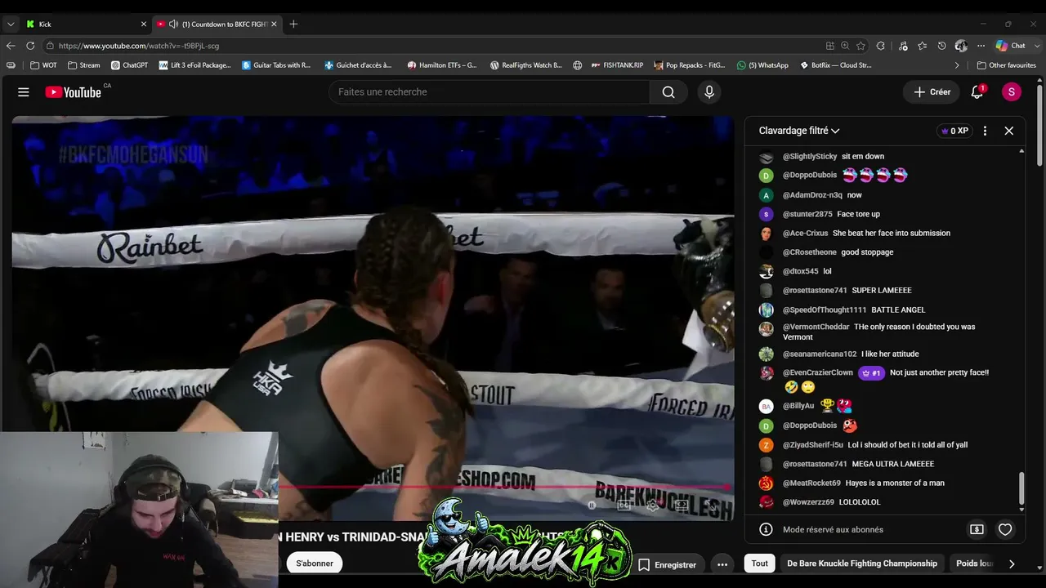
Task: Open the (5) WhatsApp bookmark
Action: point(762,65)
